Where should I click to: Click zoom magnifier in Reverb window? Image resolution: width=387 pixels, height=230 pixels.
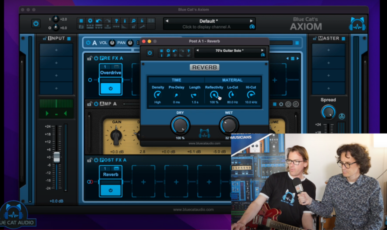click(x=168, y=56)
